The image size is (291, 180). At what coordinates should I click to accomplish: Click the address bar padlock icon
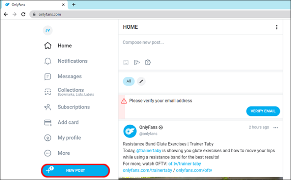(x=34, y=14)
